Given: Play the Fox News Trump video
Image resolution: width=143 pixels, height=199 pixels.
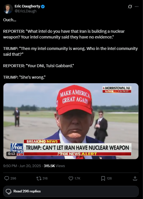Looking at the screenshot, I should pos(71,121).
